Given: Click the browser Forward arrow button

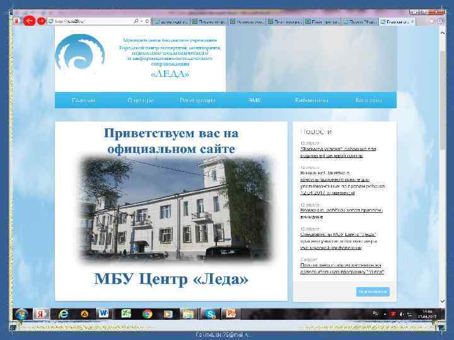Looking at the screenshot, I should tap(42, 21).
